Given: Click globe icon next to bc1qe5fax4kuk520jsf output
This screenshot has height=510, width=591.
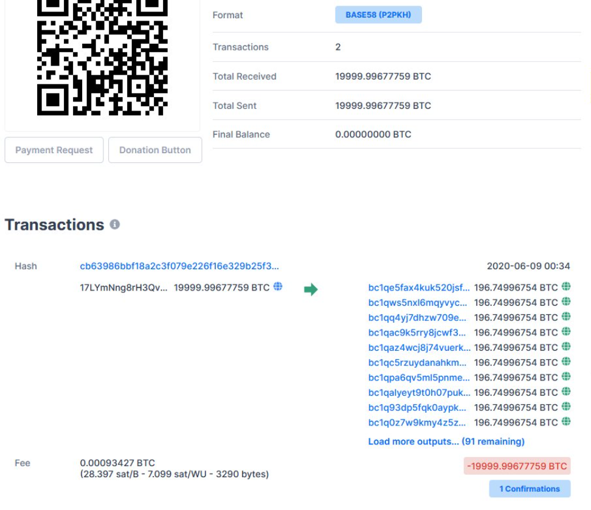Looking at the screenshot, I should tap(566, 288).
